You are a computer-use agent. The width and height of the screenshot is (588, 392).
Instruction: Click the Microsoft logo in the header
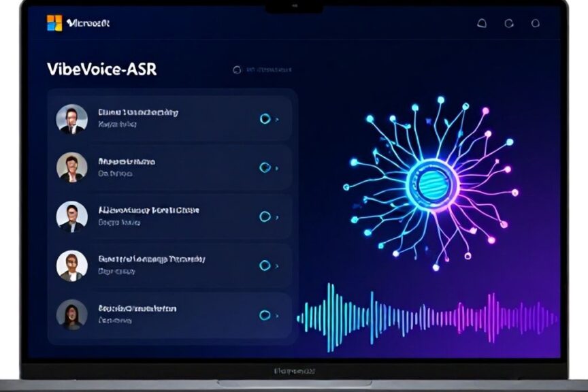click(54, 23)
